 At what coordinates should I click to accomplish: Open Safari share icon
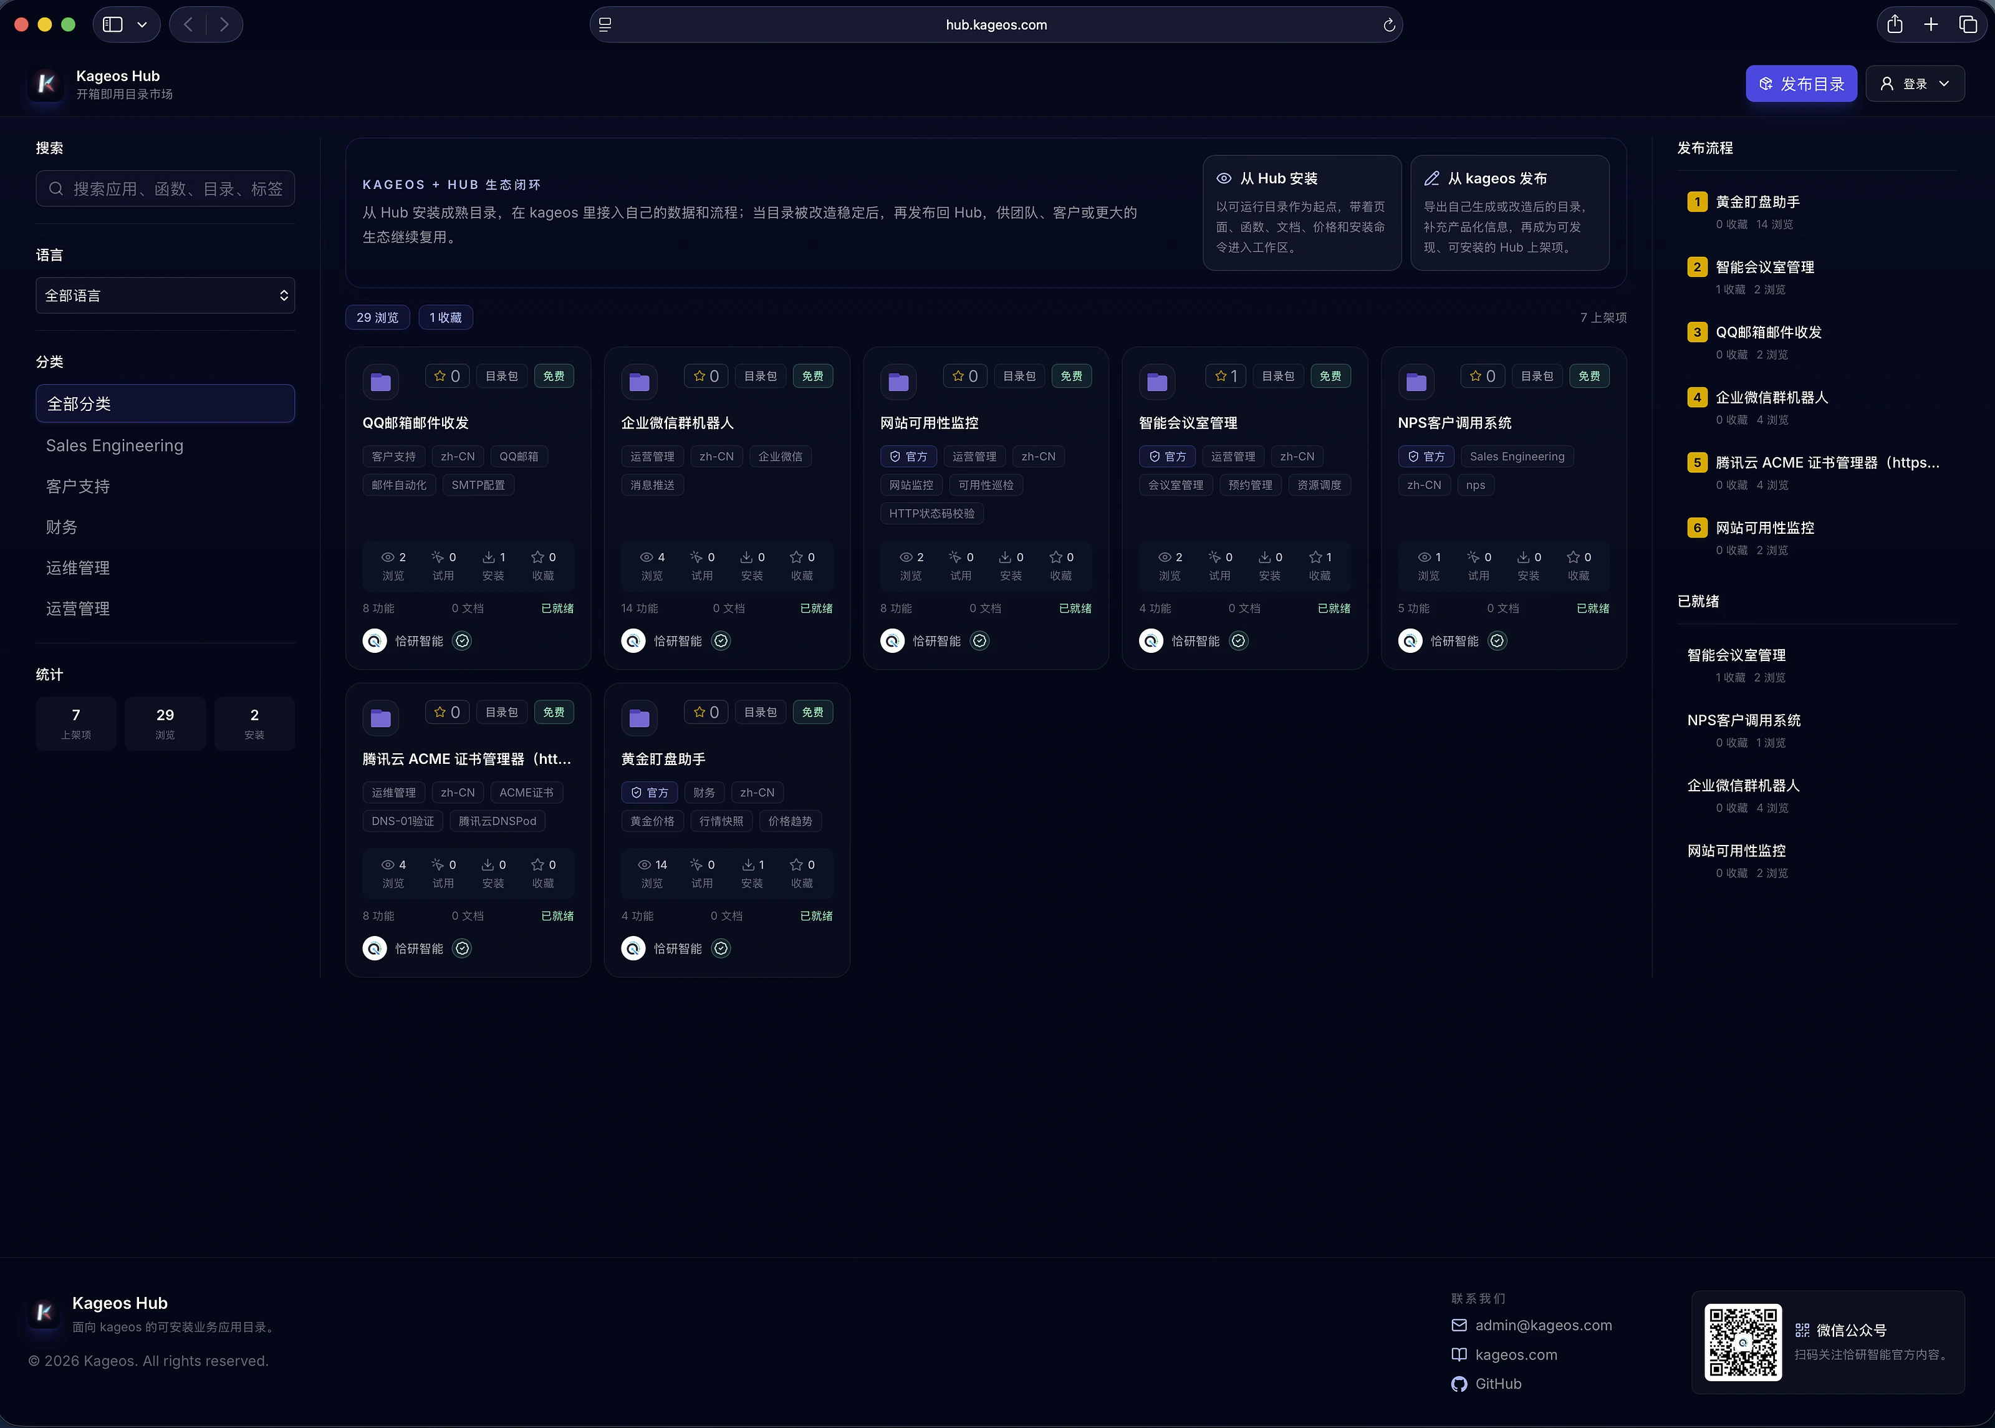1895,24
